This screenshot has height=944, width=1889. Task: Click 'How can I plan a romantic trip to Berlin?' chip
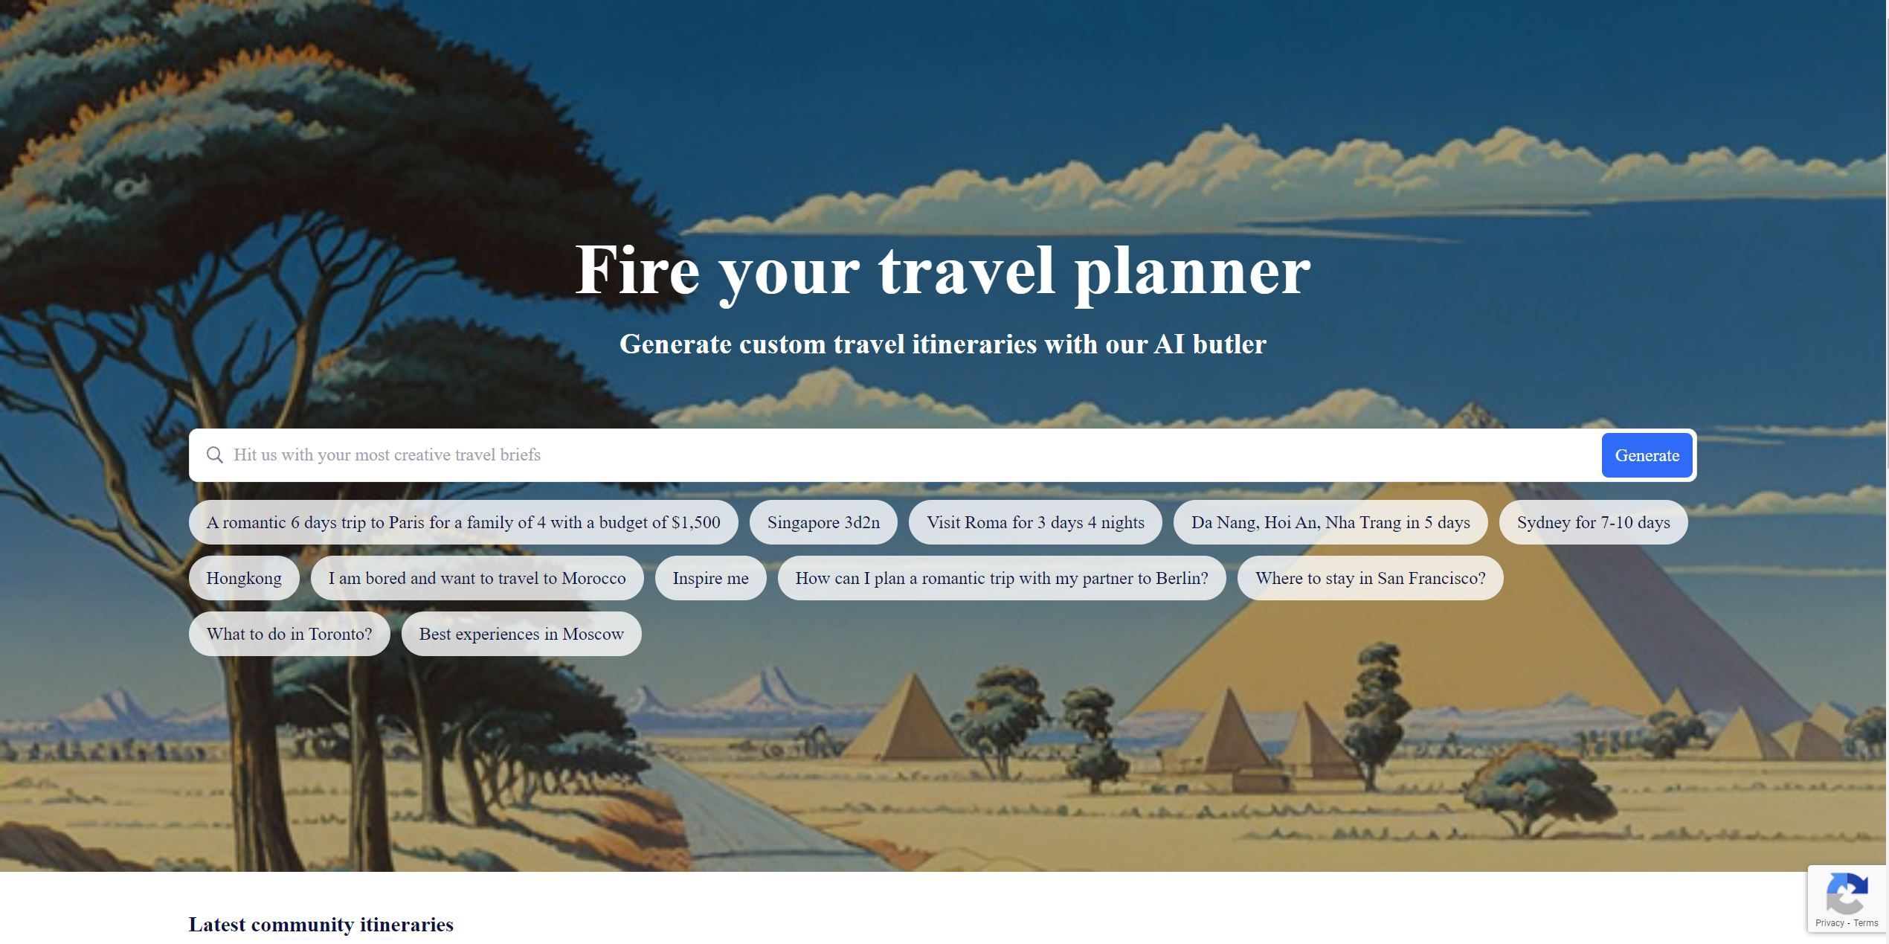click(x=1001, y=577)
